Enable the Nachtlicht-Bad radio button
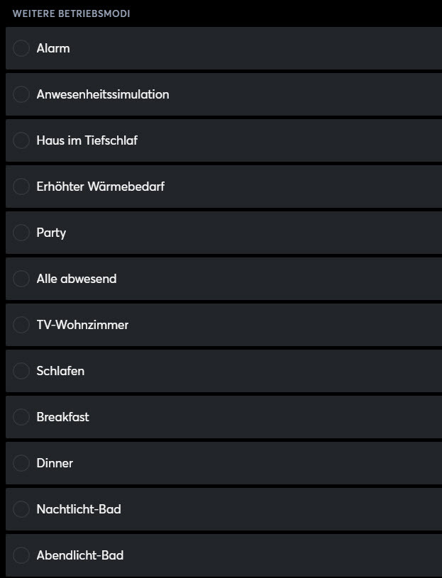Screen dimensions: 442x578 (21, 509)
